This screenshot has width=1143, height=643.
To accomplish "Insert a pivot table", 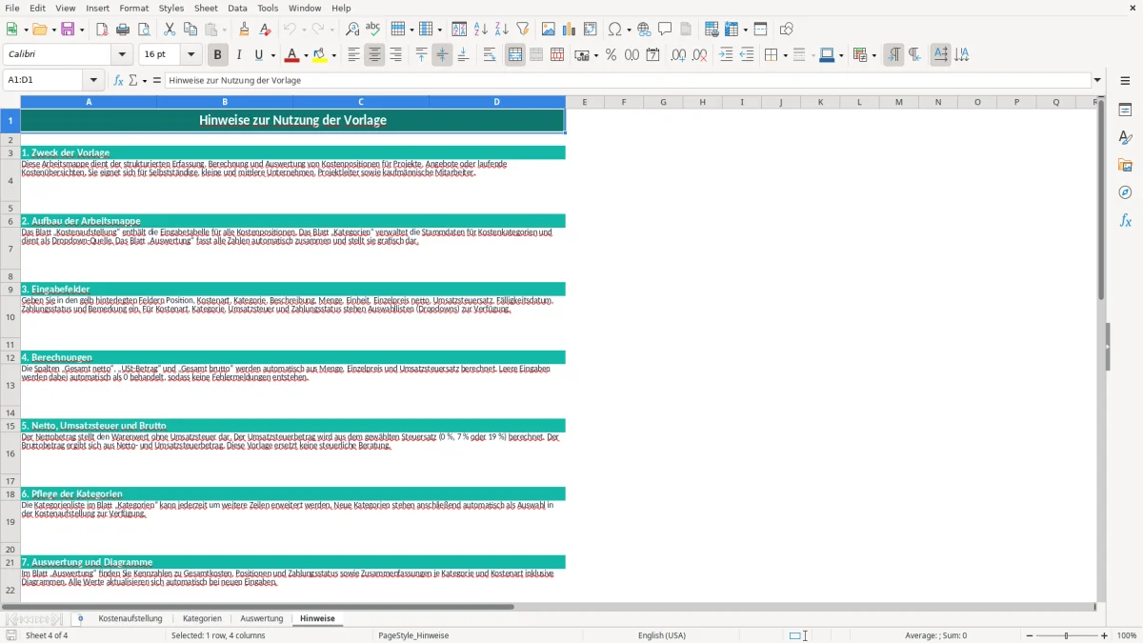I will tap(591, 30).
